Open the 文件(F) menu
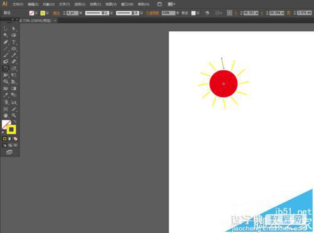Image resolution: width=314 pixels, height=233 pixels. click(18, 4)
